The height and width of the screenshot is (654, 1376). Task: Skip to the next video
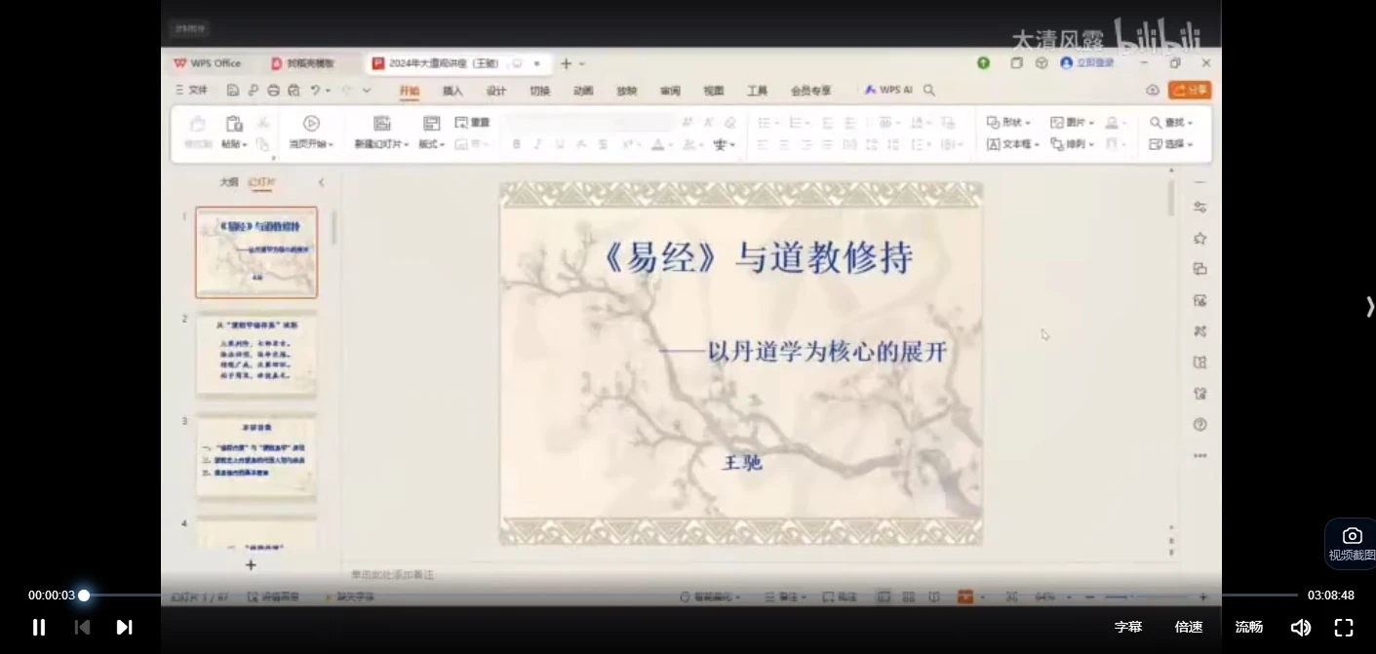[x=124, y=627]
